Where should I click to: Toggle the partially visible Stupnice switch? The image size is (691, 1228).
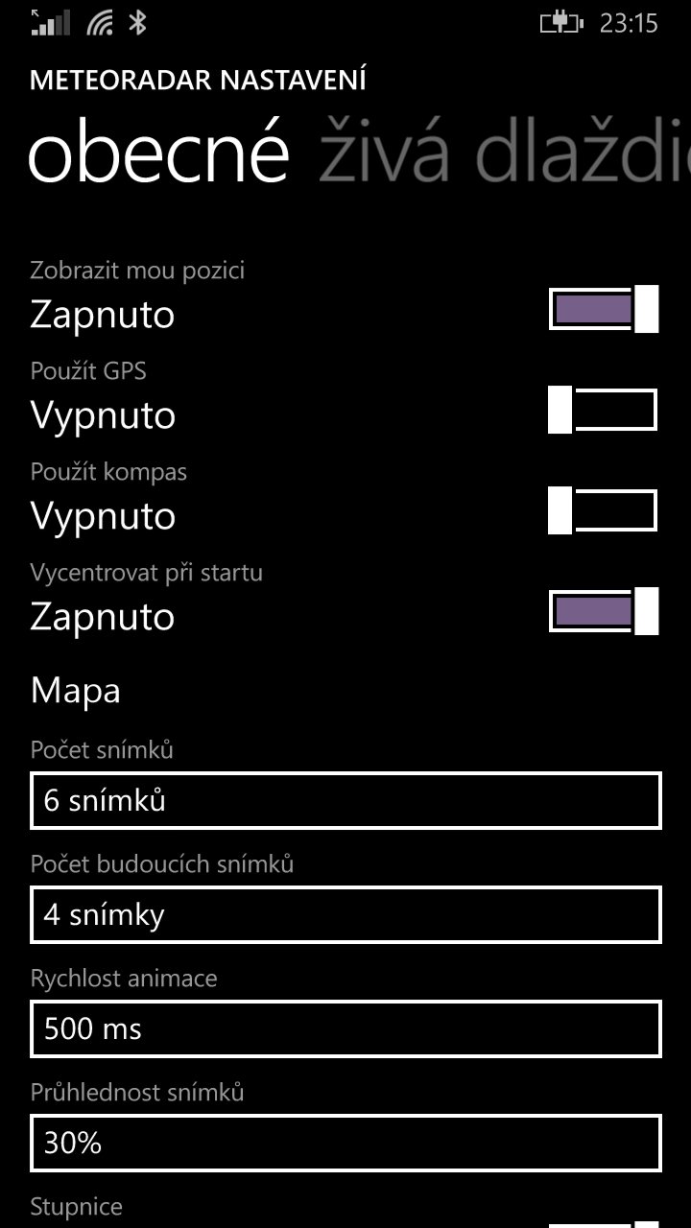click(604, 1224)
